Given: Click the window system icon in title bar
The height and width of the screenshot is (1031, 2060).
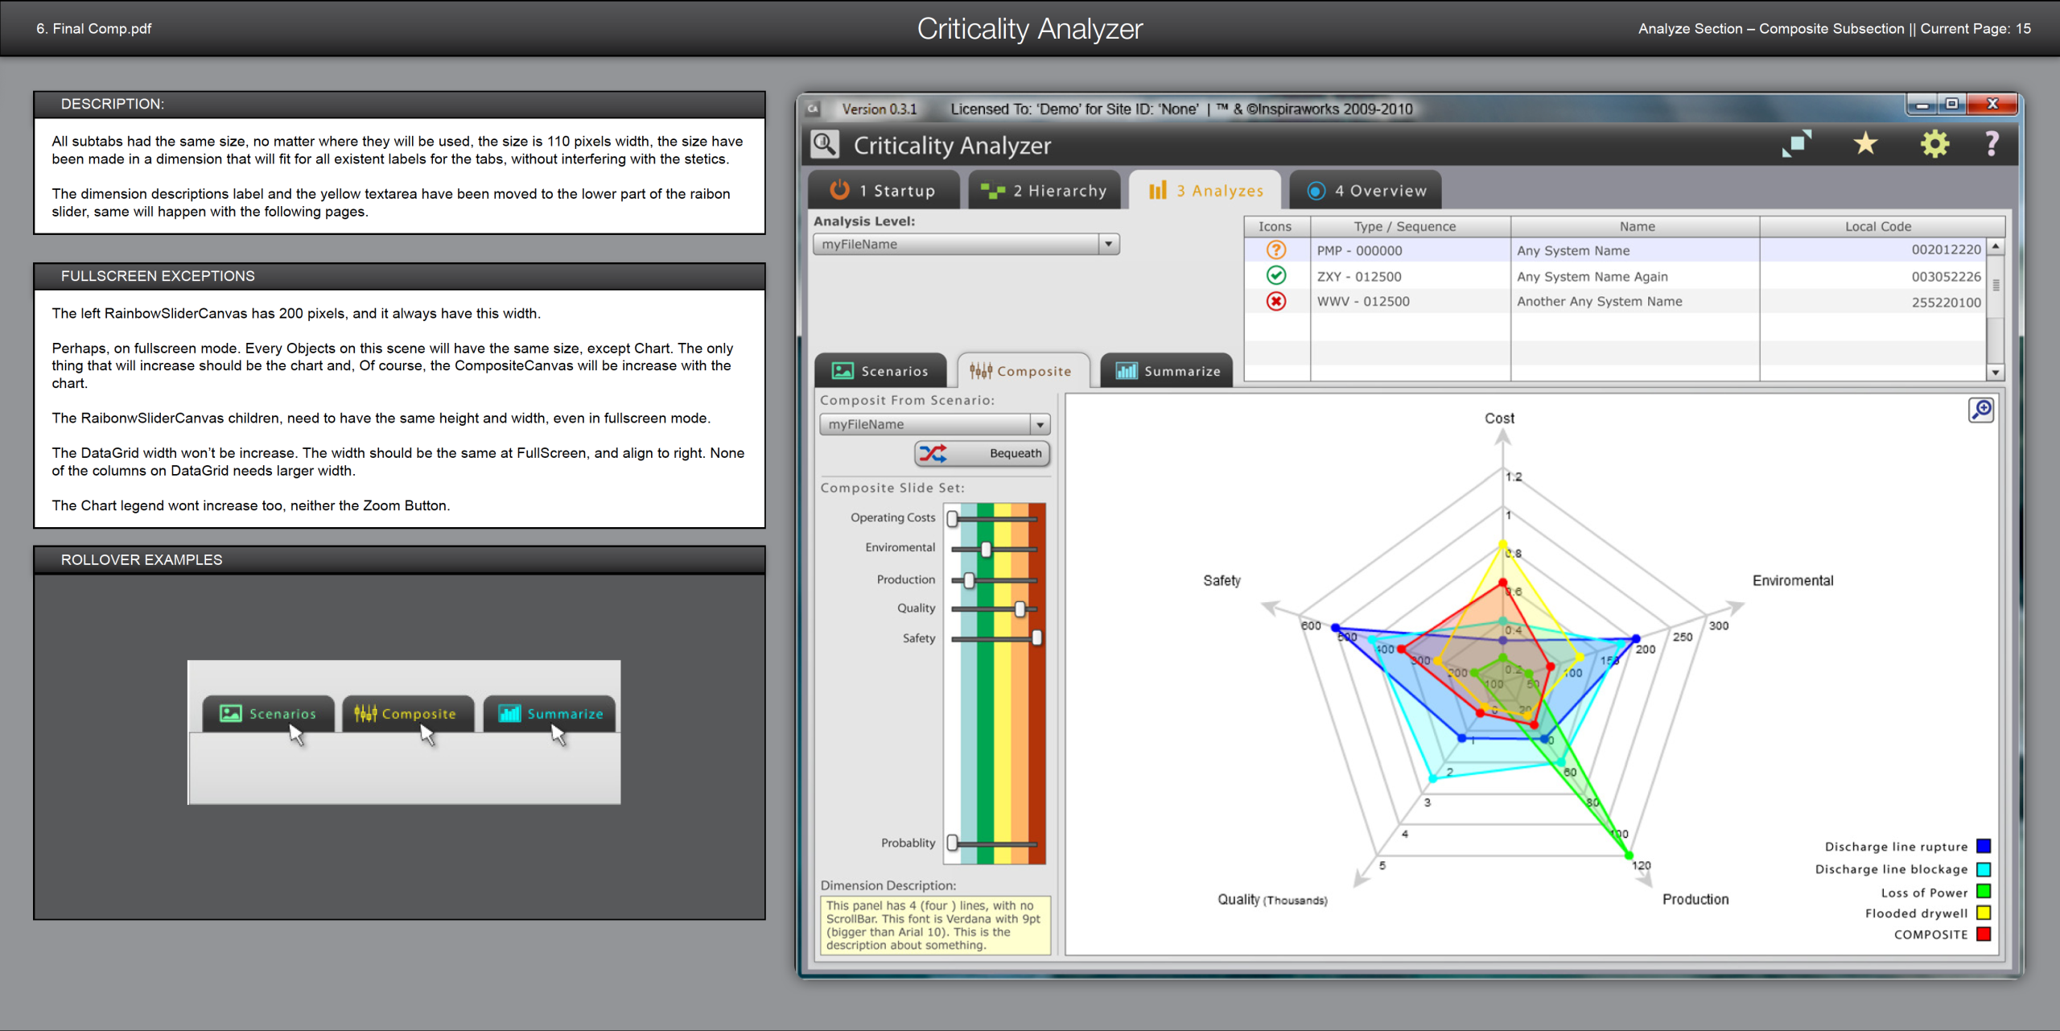Looking at the screenshot, I should [814, 109].
